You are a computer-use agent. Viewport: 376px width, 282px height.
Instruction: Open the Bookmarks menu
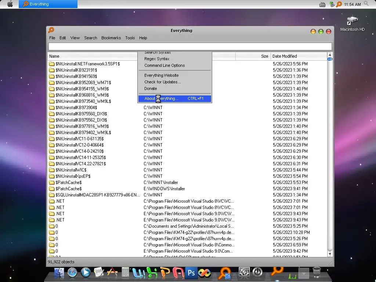tap(111, 38)
